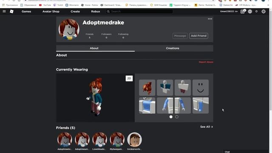Open the Create nav item
The width and height of the screenshot is (272, 153).
click(x=75, y=11)
